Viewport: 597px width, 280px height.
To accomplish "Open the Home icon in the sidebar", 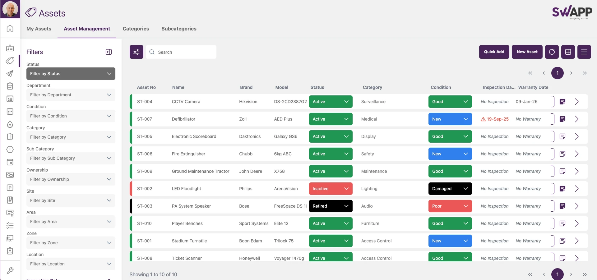I will (10, 28).
